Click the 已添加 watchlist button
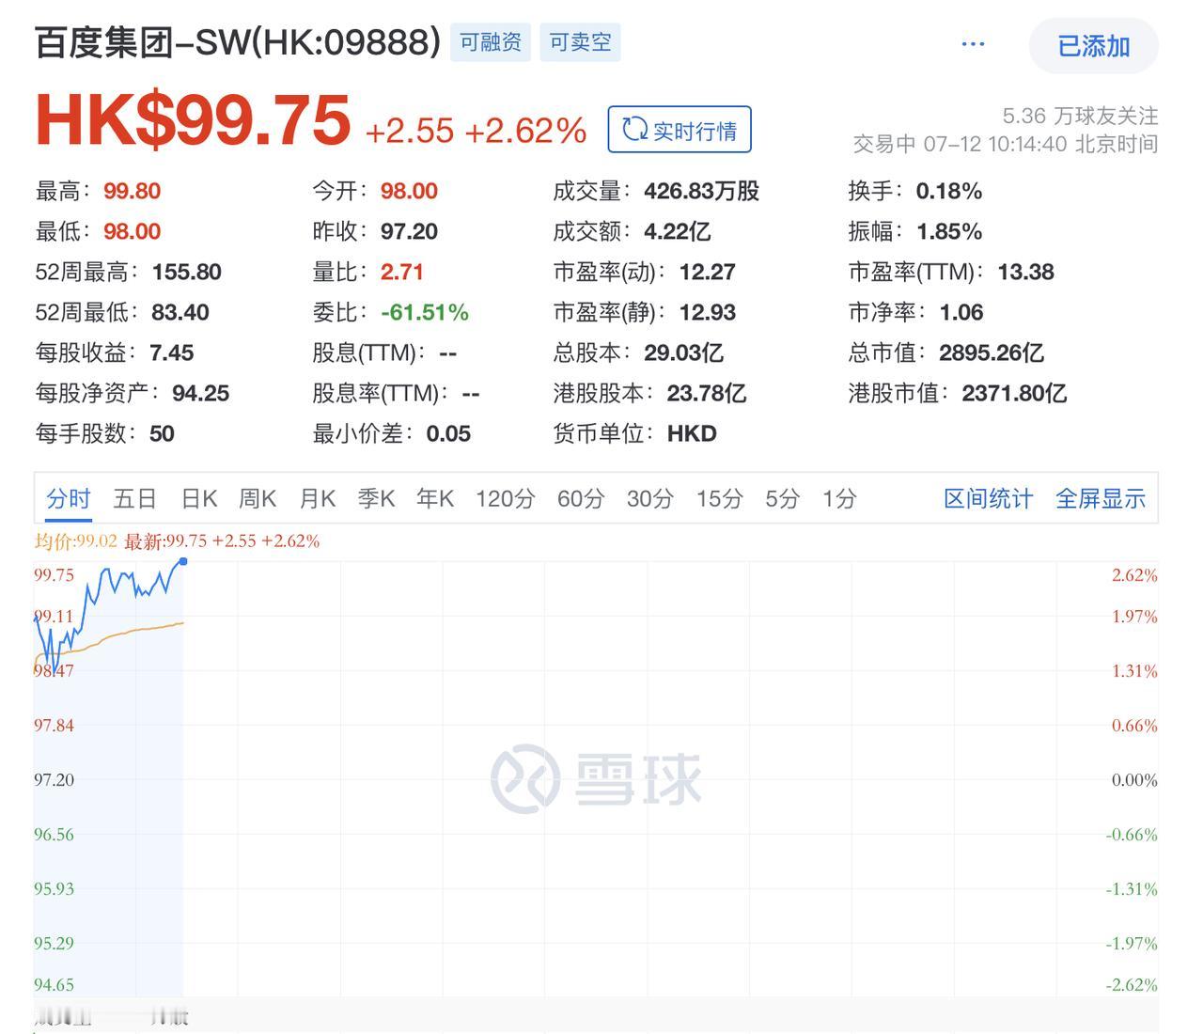Image resolution: width=1203 pixels, height=1034 pixels. point(1094,45)
